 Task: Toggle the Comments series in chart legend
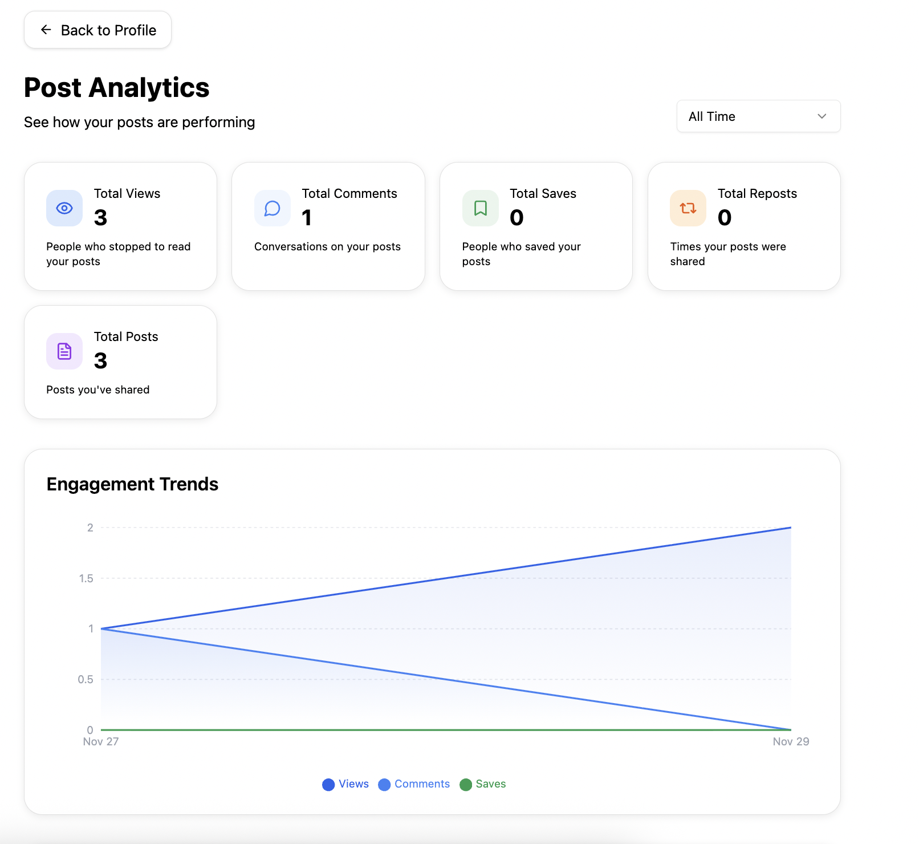(x=414, y=784)
